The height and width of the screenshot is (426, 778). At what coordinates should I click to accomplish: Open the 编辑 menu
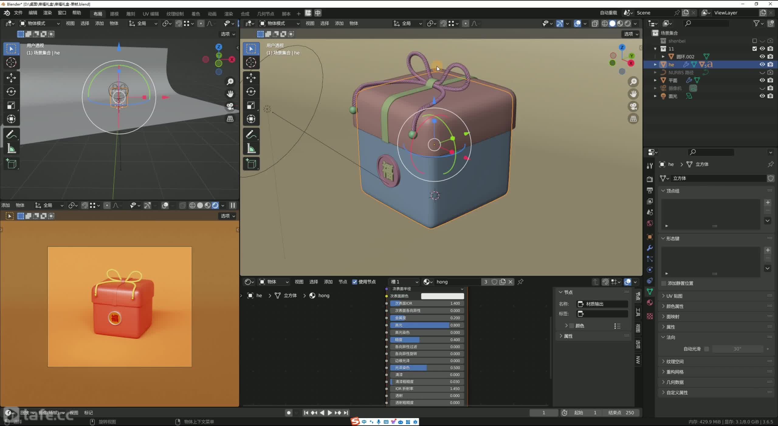click(33, 13)
